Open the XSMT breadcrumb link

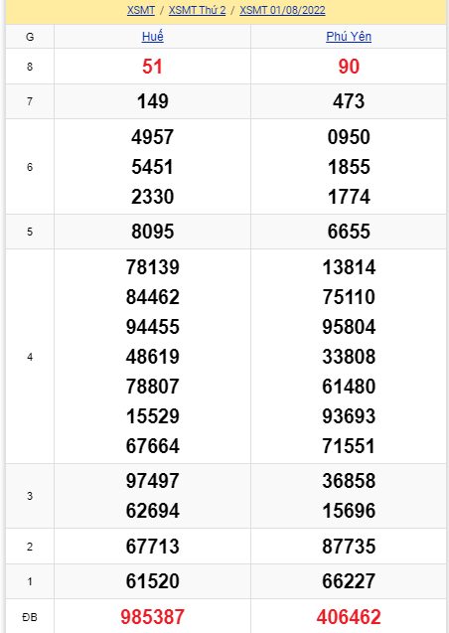tap(141, 10)
